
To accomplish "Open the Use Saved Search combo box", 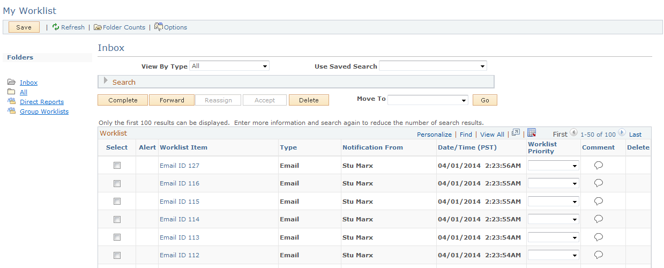I will (432, 66).
